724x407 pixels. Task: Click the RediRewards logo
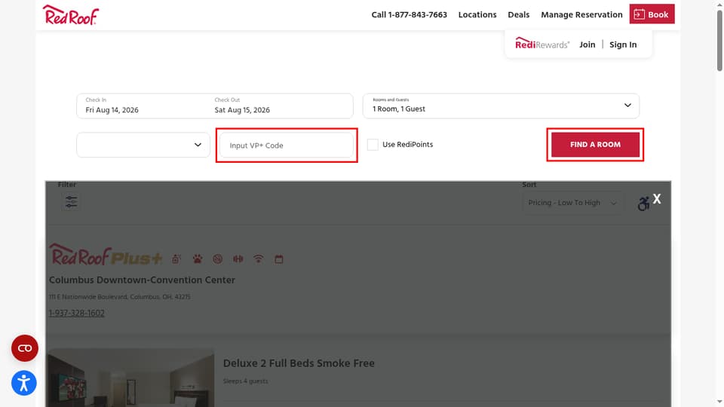[542, 44]
